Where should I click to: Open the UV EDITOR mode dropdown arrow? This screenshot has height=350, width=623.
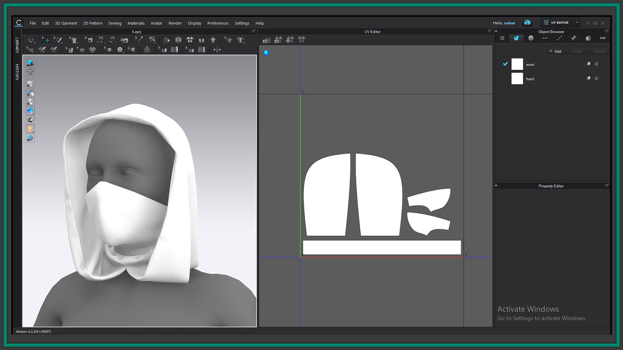(577, 23)
